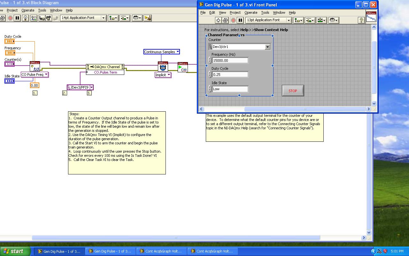The image size is (409, 256).
Task: Open View menu in Front Panel
Action: point(222,12)
